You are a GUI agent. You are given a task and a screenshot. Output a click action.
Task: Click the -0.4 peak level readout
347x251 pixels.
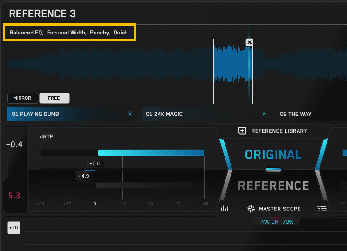14,144
